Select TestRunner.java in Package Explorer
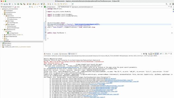 click(13, 19)
